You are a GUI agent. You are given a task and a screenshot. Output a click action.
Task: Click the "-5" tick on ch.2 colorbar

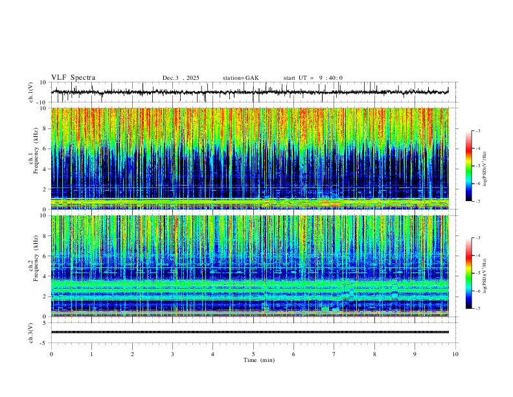point(477,273)
